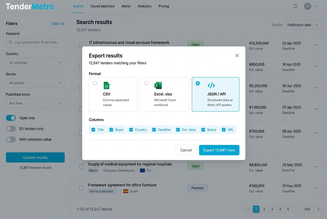Uncheck the Deadline column checkbox
This screenshot has height=219, width=327.
(x=154, y=130)
